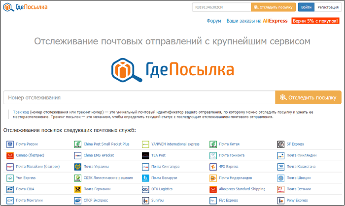This screenshot has width=345, height=206.
Task: Click the ГдеПосылка logo in header
Action: coord(26,7)
